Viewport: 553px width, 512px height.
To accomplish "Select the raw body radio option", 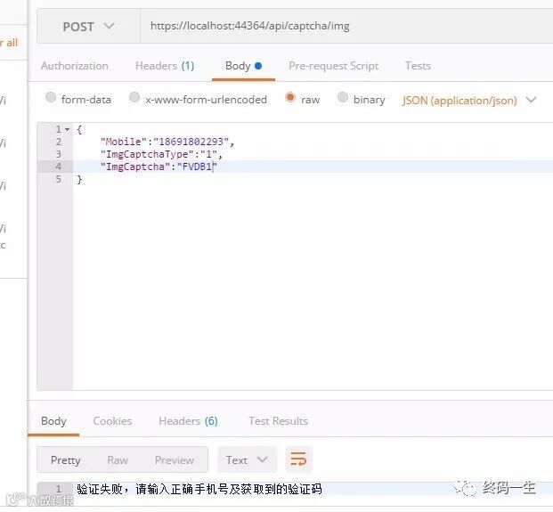I will (x=290, y=97).
